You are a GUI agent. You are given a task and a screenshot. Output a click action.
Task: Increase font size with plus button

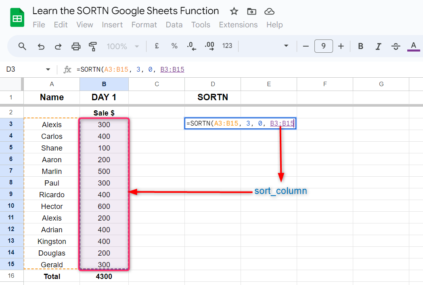pos(341,46)
